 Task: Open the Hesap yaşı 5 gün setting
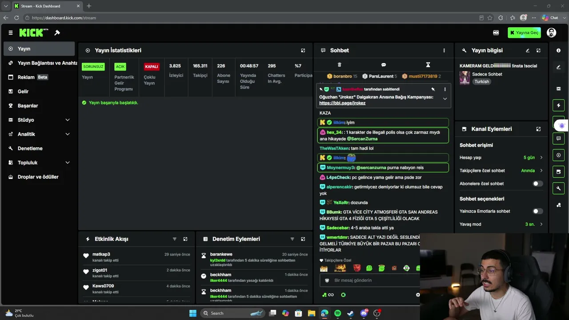tap(501, 158)
